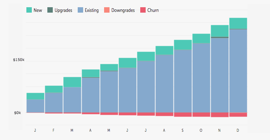Click the $150k y-axis label
270x140 pixels.
pos(18,60)
